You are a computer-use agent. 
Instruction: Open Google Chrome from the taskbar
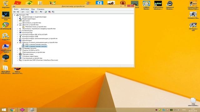pos(12,110)
